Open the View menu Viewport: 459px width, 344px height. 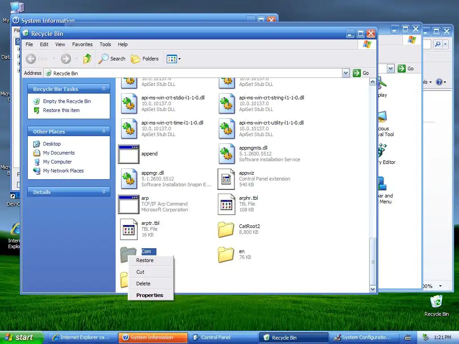coord(61,44)
